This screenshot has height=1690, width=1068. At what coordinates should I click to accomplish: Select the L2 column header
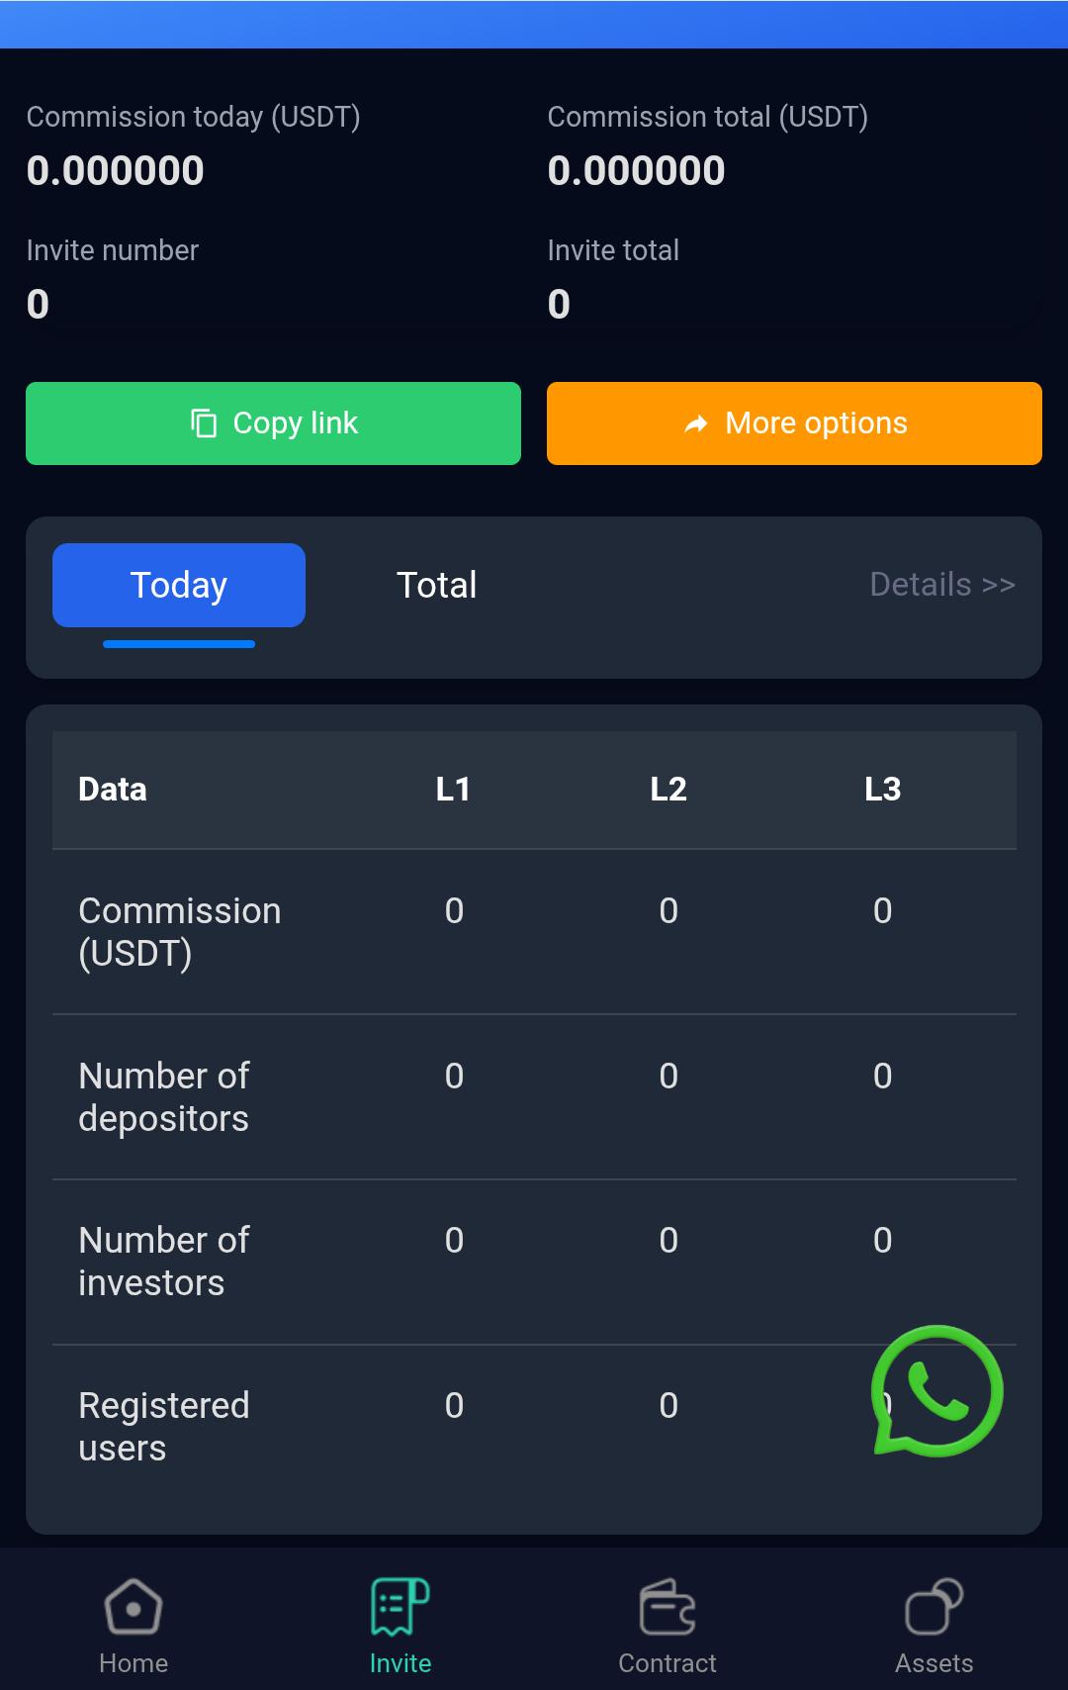click(x=667, y=790)
